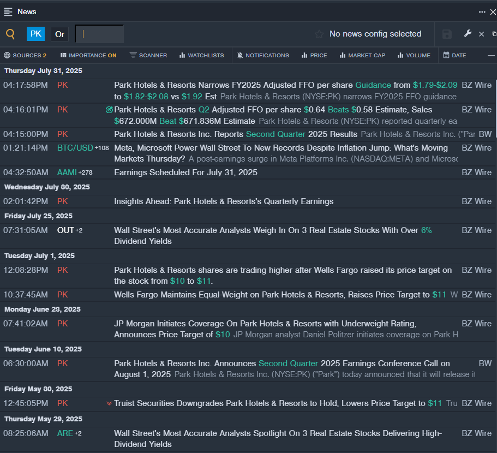Open the Narrows FY2025 Adjusted FFO Guidance headline
Screen dimensions: 497x453
(x=285, y=91)
